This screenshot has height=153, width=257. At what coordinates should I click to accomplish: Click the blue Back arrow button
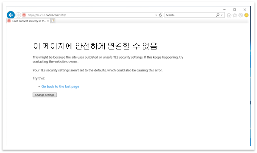(11, 15)
